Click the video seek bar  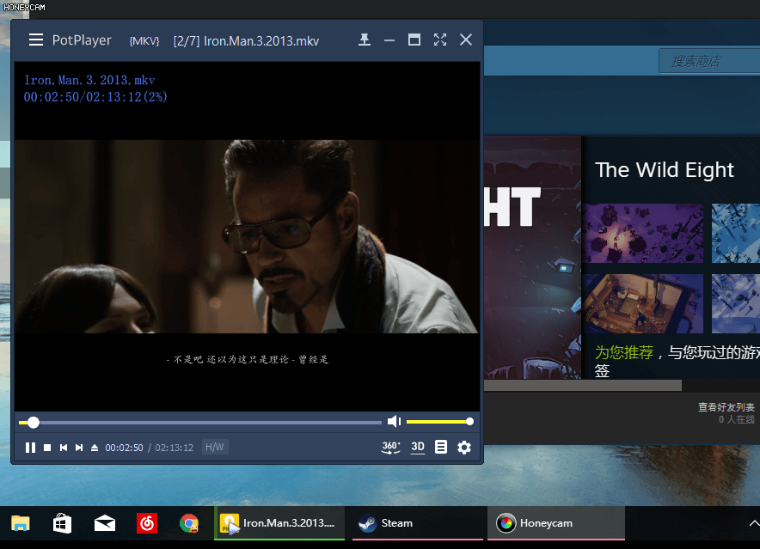[x=199, y=423]
